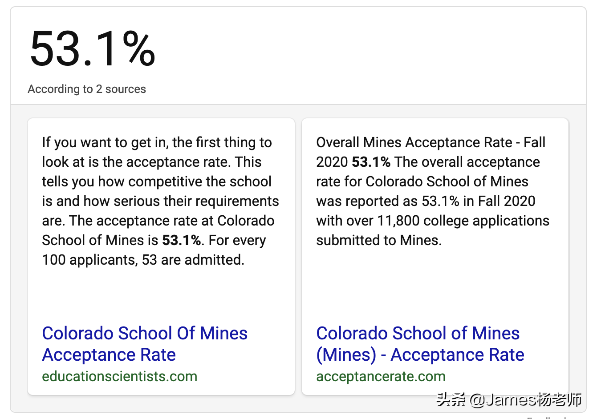This screenshot has height=419, width=593.
Task: Open "Colorado School of Mines (Mines) - Acceptance Rate" link
Action: pyautogui.click(x=419, y=343)
